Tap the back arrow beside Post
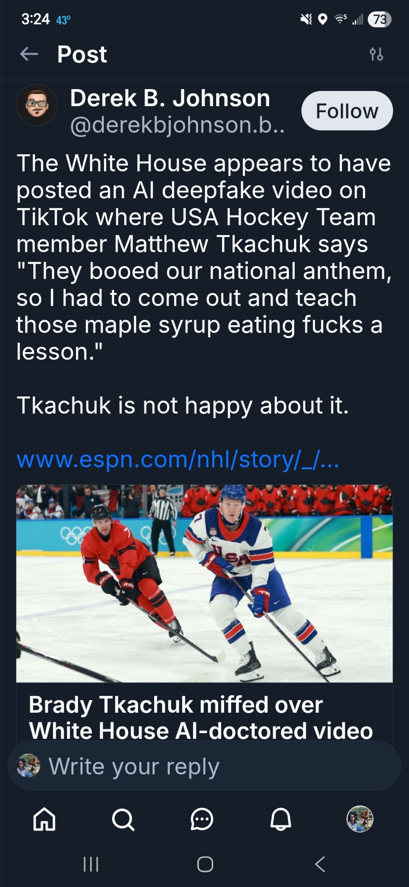This screenshot has width=409, height=887. [x=29, y=54]
